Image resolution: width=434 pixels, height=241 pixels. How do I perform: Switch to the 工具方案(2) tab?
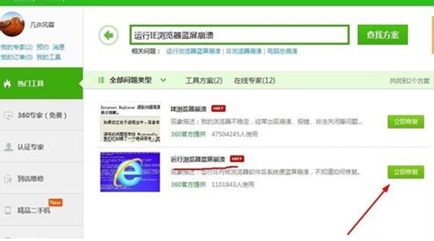point(204,80)
